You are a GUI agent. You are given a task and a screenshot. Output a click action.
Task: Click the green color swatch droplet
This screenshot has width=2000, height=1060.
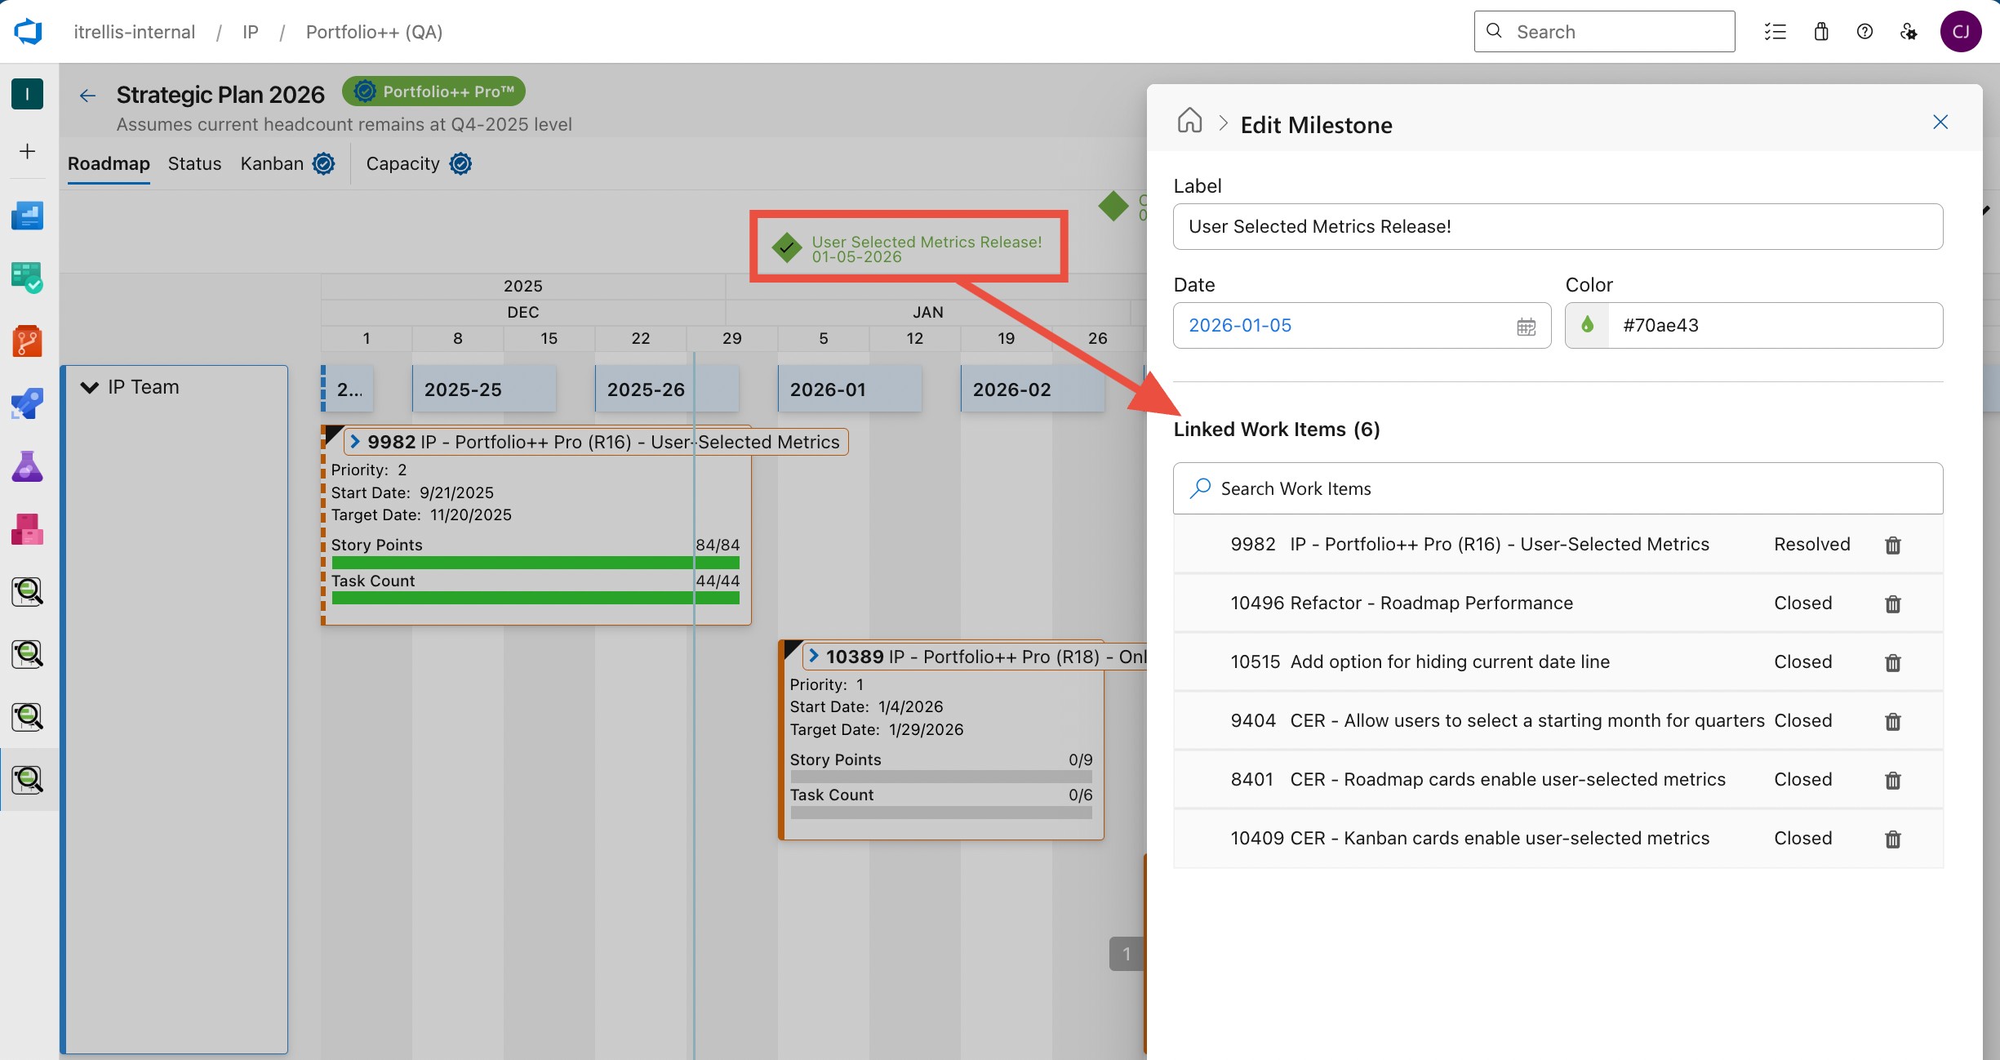1587,325
